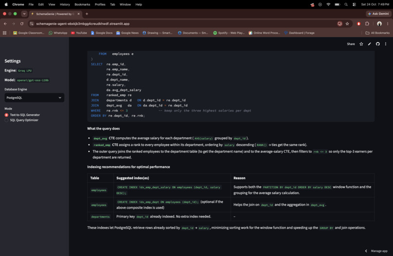Click the menu bar clock

[375, 4]
